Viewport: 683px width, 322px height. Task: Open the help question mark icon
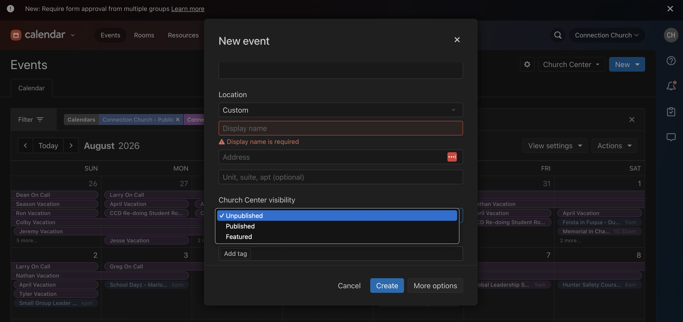click(x=671, y=61)
